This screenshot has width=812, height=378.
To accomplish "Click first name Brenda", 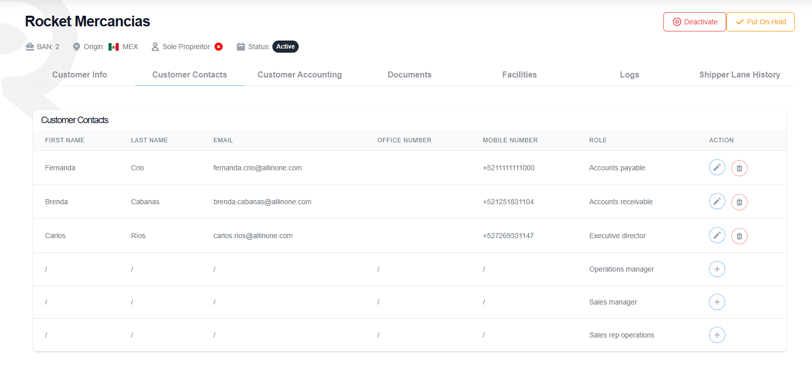I will click(56, 202).
